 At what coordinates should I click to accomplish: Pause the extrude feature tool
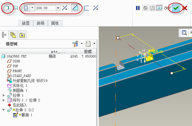138,8
